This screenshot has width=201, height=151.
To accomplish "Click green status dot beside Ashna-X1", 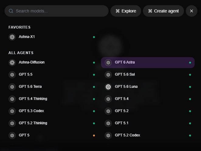I will (x=94, y=37).
